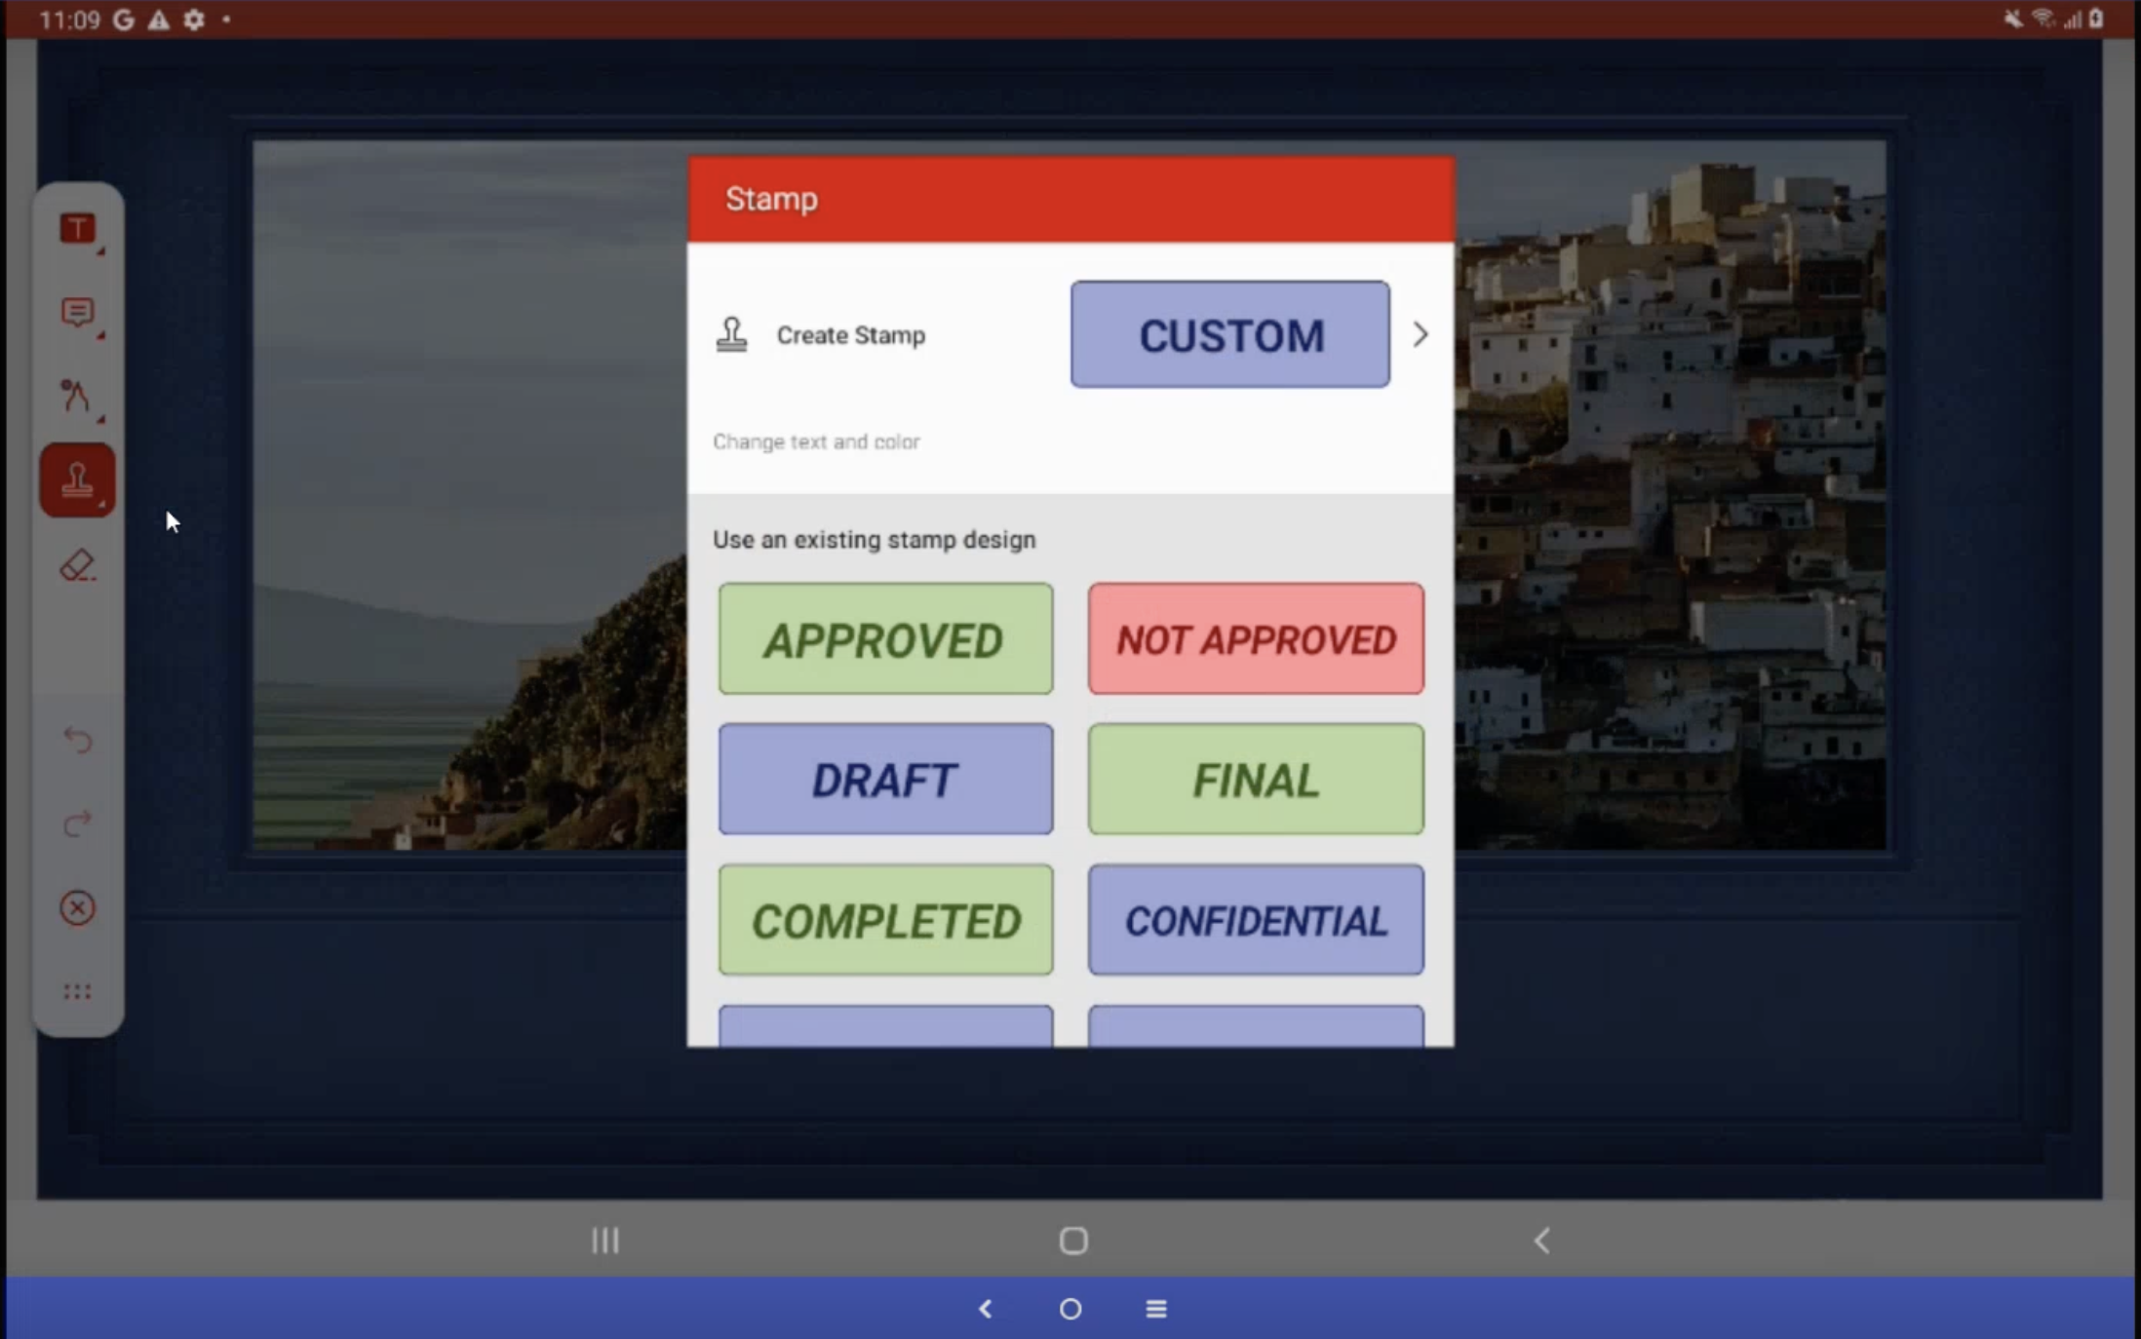The height and width of the screenshot is (1339, 2141).
Task: Open custom stamp editor chevron
Action: coord(1421,335)
